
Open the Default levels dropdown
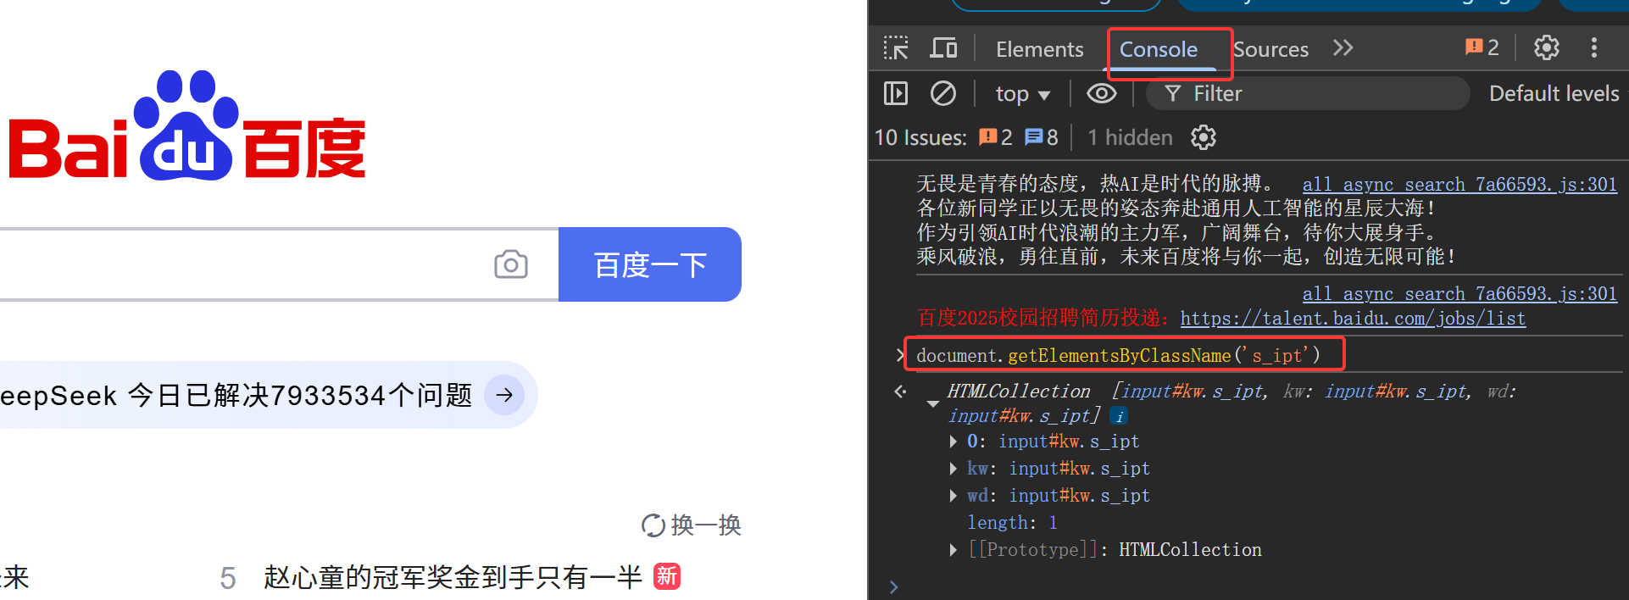pos(1556,93)
